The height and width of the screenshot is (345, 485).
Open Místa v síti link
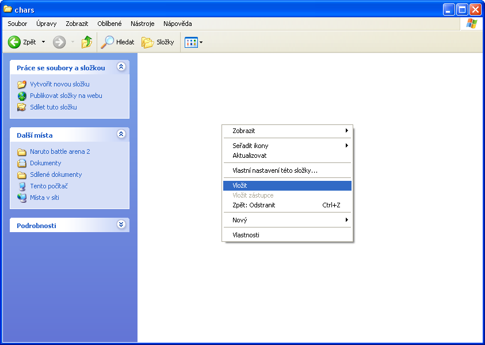tap(44, 198)
